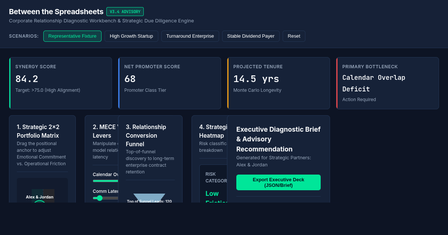Click the Projected Tenure 14.5 yrs value

point(256,79)
